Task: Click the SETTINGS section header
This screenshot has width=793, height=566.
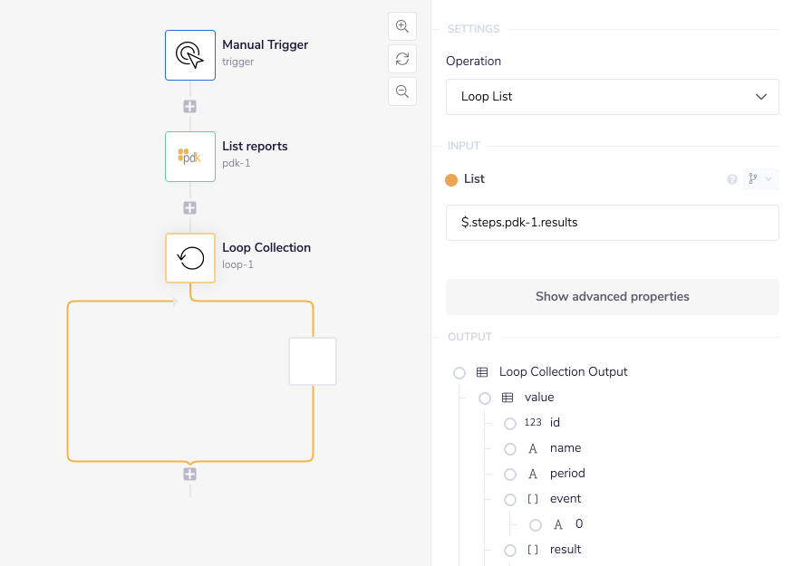Action: pos(472,29)
